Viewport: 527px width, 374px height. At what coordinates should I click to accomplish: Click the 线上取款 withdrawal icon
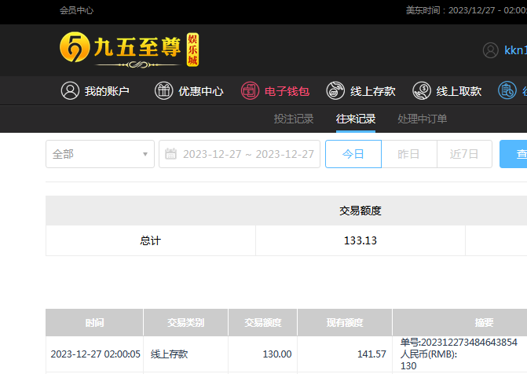(x=422, y=91)
